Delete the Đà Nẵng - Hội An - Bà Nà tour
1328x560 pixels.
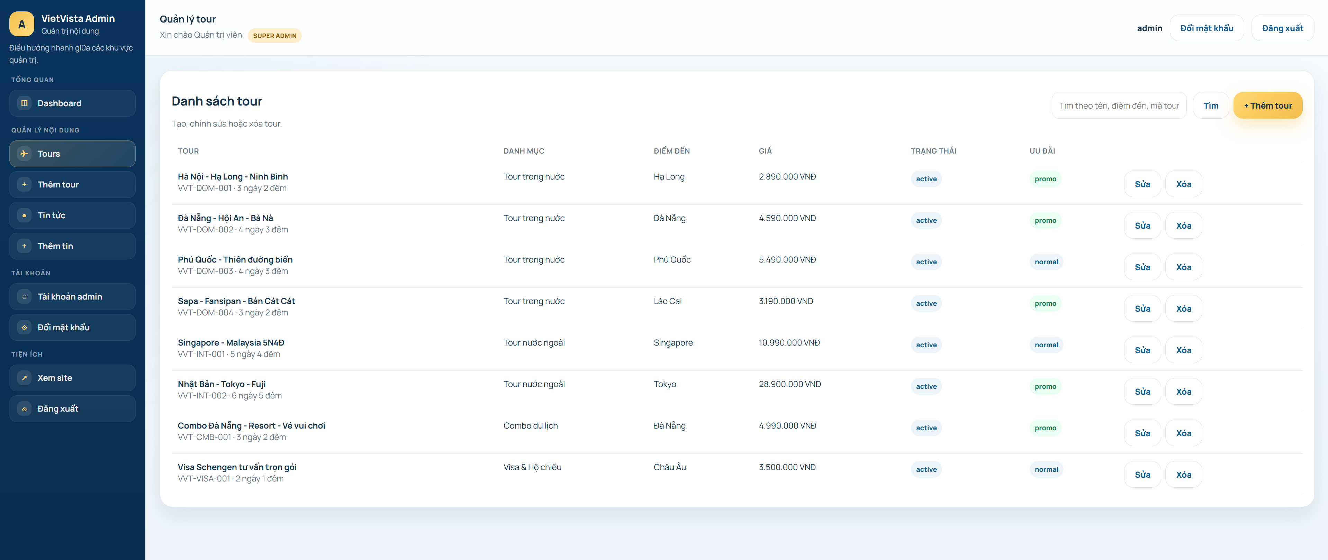(1184, 226)
